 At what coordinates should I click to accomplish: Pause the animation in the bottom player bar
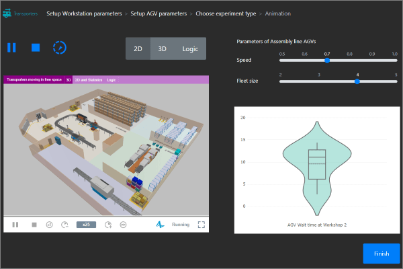pos(15,225)
